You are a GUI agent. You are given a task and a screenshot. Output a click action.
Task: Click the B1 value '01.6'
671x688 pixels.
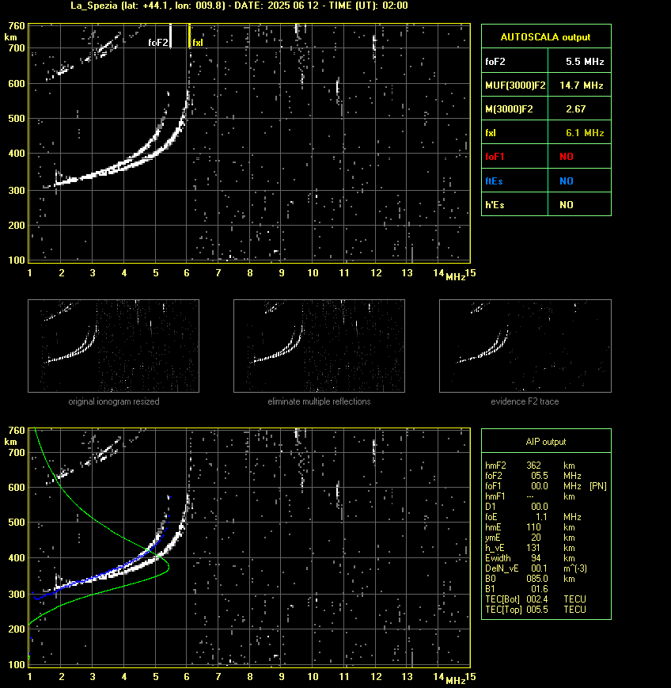point(540,589)
